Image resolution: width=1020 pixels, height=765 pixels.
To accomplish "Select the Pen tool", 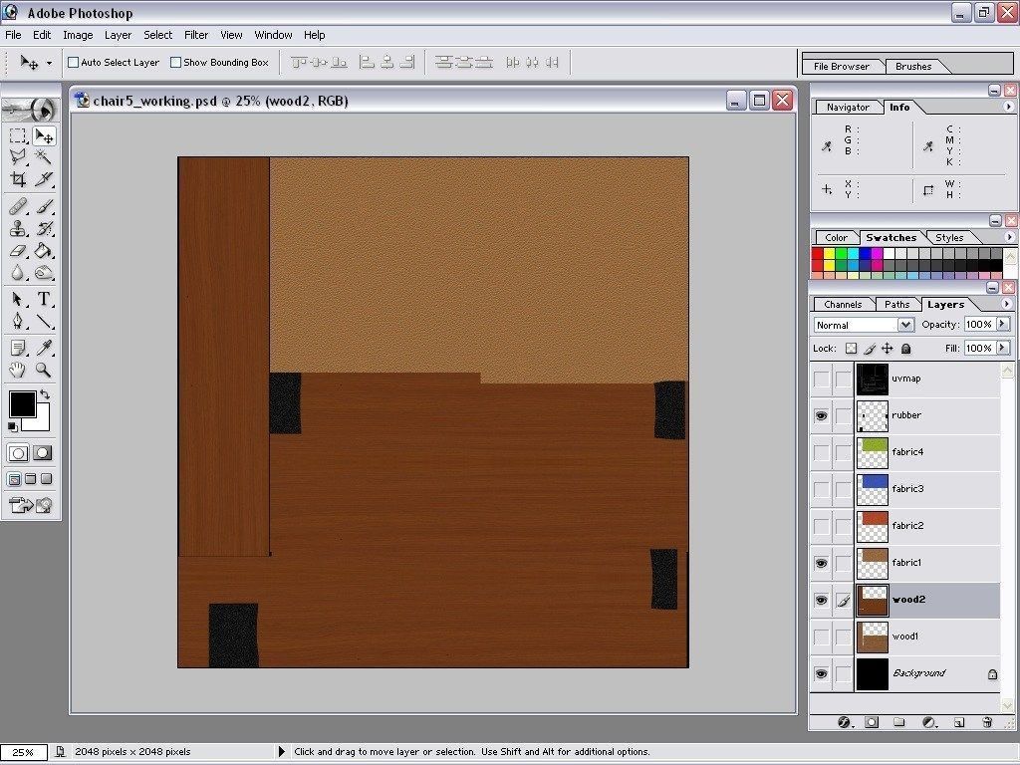I will pyautogui.click(x=18, y=321).
